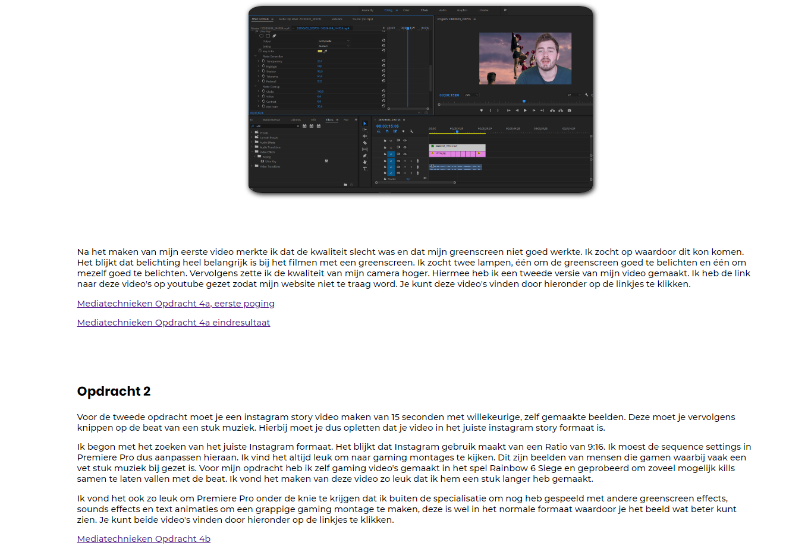The image size is (808, 546).
Task: Select the Razor tool
Action: (x=365, y=143)
